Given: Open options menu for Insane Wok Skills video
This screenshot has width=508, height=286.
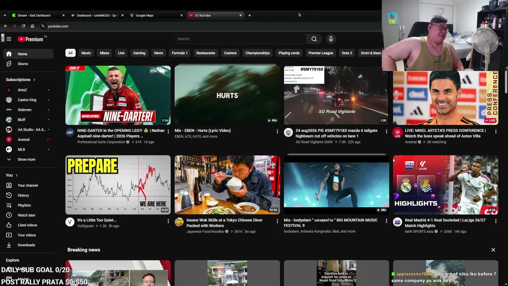Looking at the screenshot, I should (x=277, y=221).
